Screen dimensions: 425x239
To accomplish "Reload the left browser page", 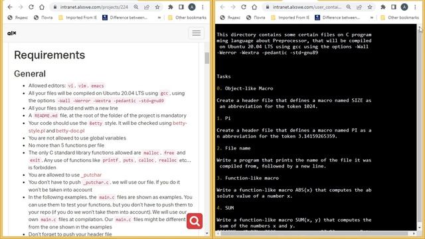I will [x=31, y=7].
